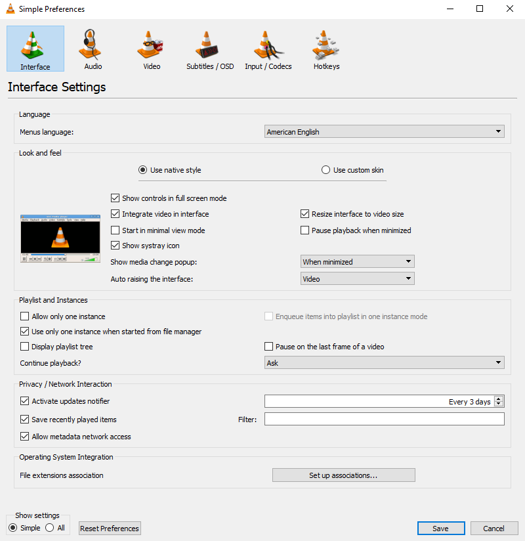
Task: Open Show media change popup dropdown
Action: [358, 261]
